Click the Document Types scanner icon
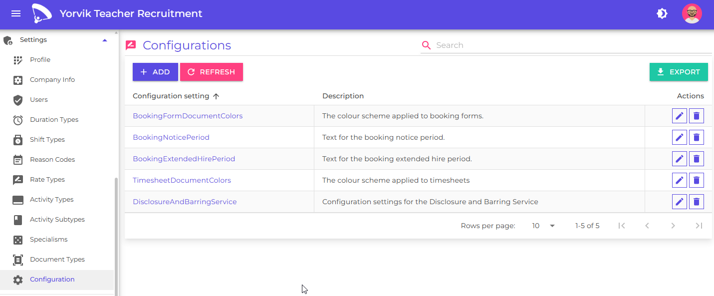Image resolution: width=714 pixels, height=296 pixels. 18,260
